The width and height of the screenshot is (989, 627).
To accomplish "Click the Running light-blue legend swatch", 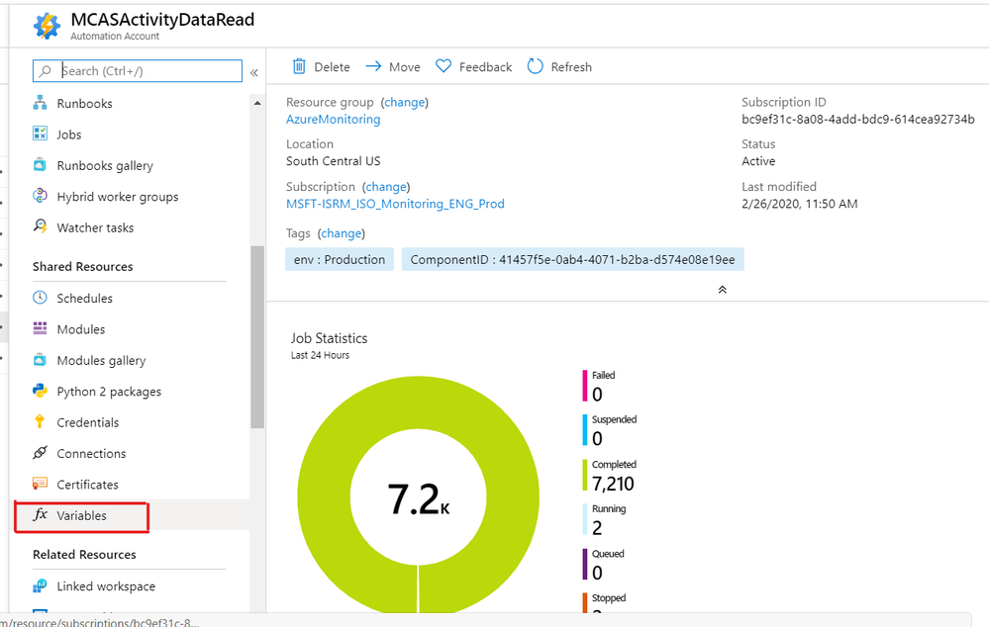I will pos(585,519).
